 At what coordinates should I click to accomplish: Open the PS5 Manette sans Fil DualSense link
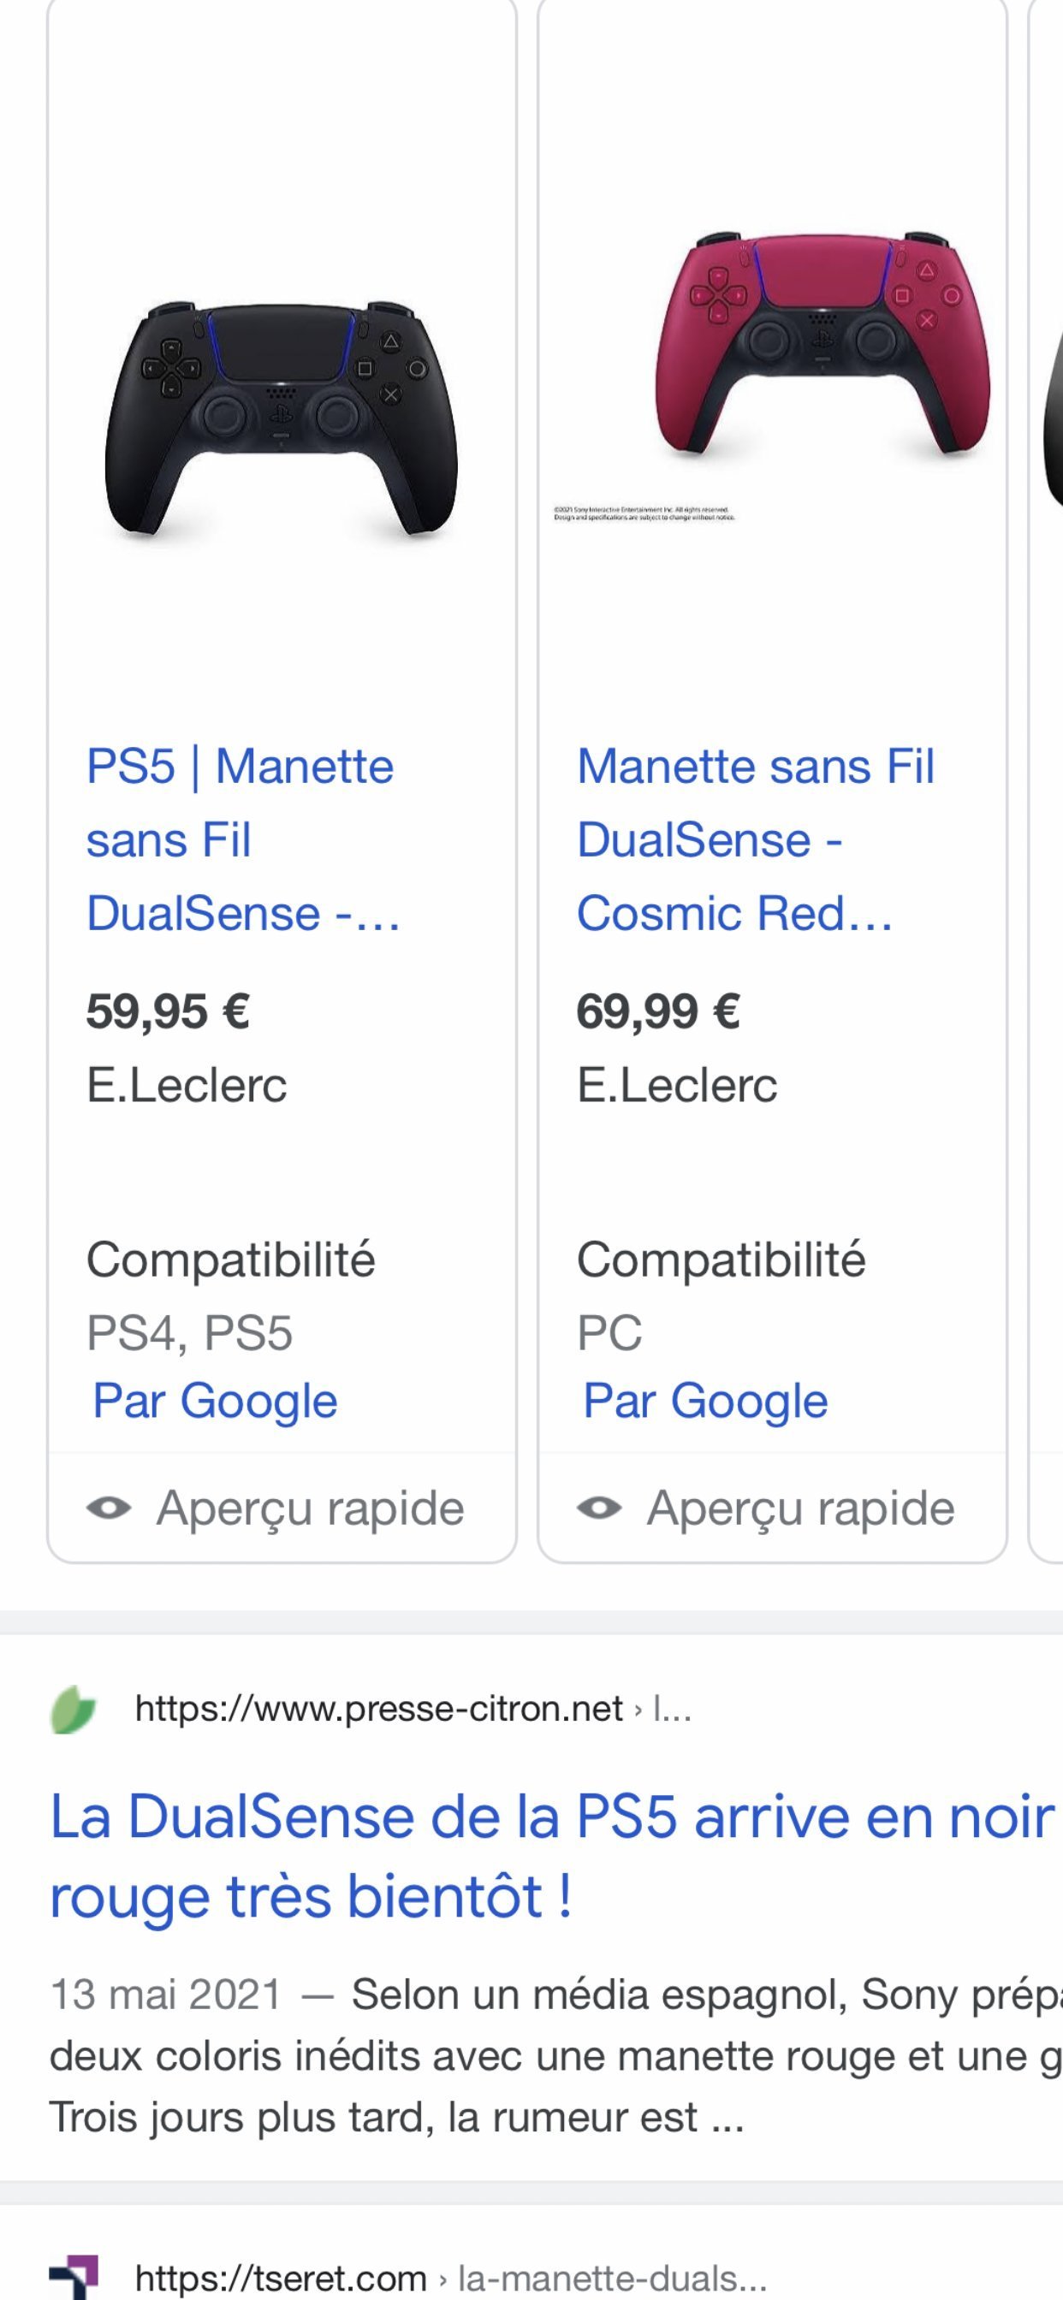coord(241,839)
